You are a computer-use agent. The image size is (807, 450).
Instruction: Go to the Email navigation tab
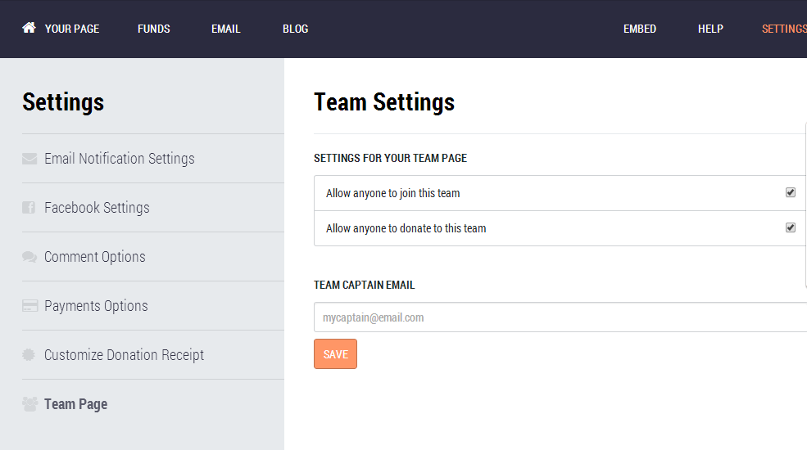(226, 29)
